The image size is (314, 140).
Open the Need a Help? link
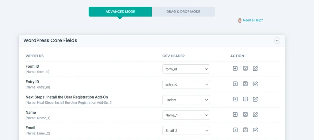(x=253, y=20)
